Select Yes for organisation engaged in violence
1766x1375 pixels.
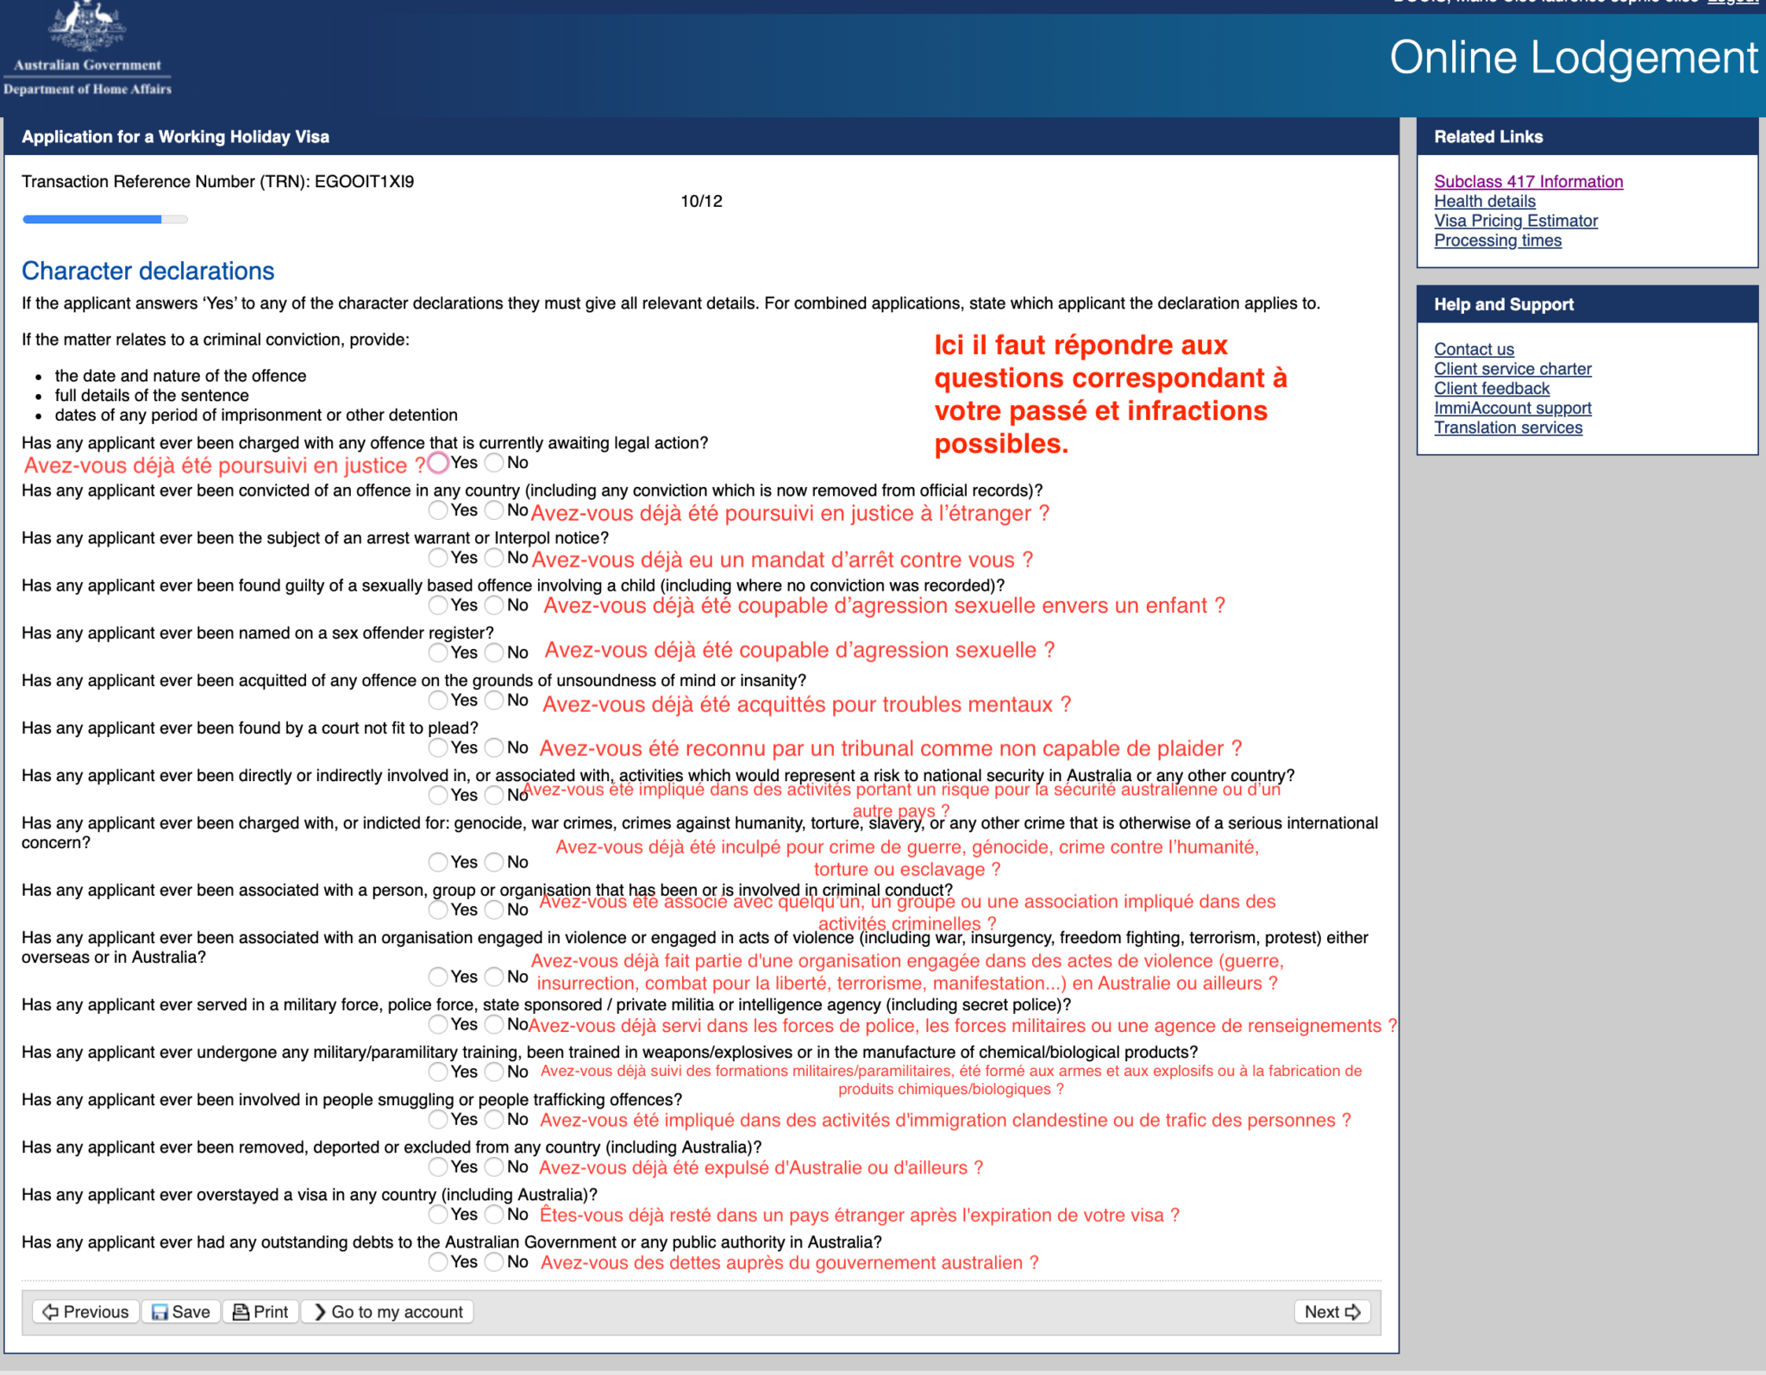click(438, 977)
